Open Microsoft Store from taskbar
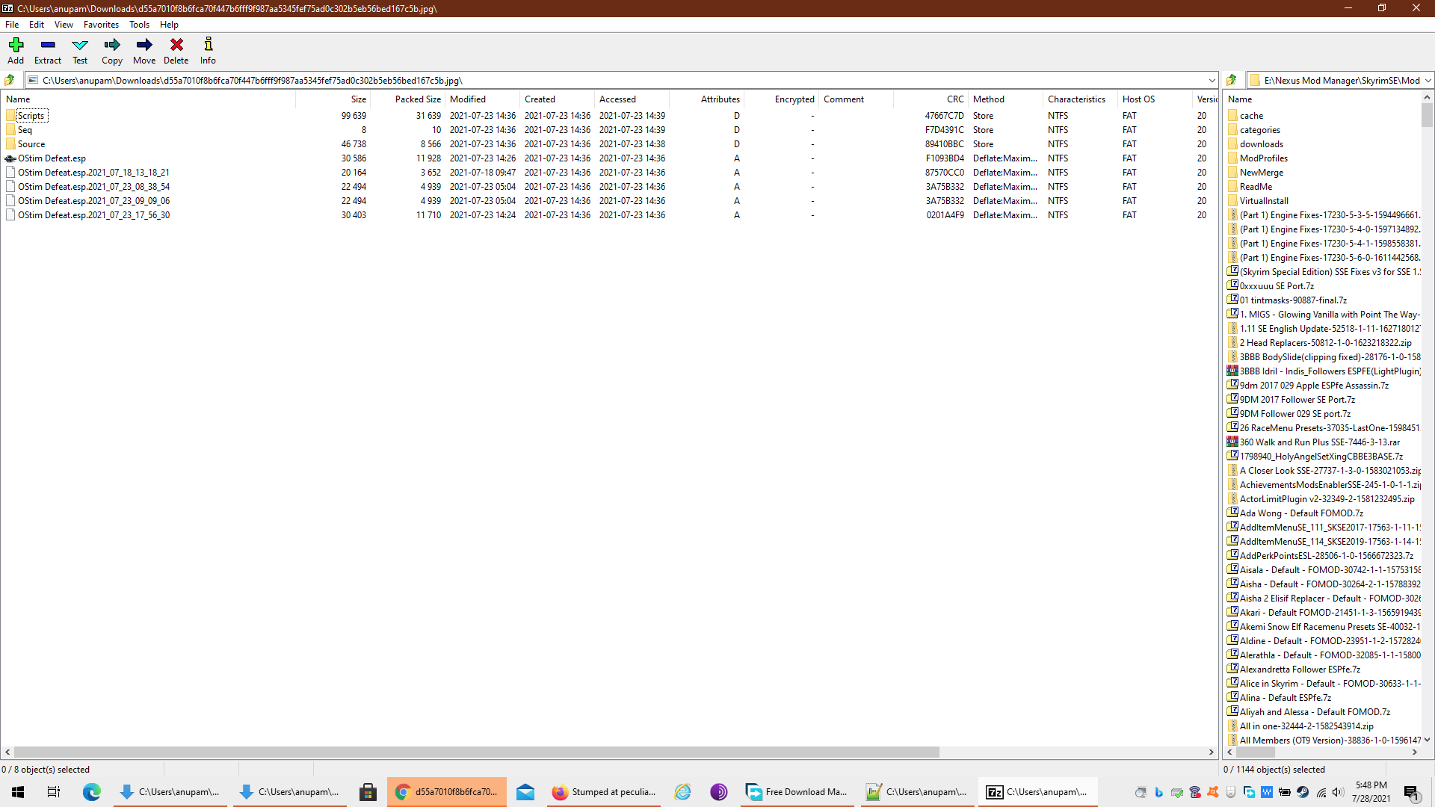This screenshot has height=807, width=1435. (368, 792)
